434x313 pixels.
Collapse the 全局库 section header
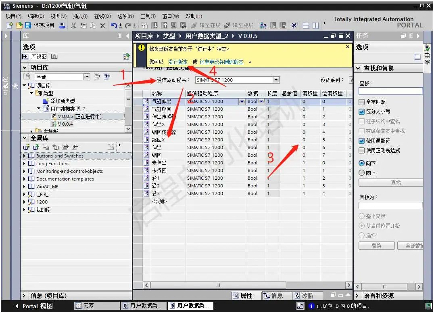(25, 138)
